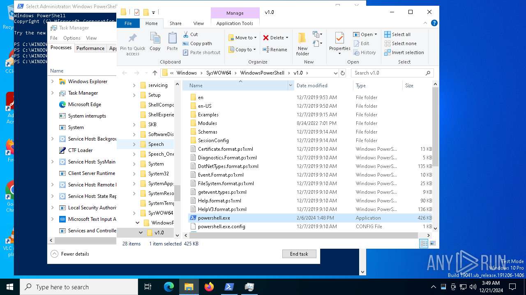The width and height of the screenshot is (526, 295).
Task: Click the file list vertical scrollbar
Action: [436, 128]
